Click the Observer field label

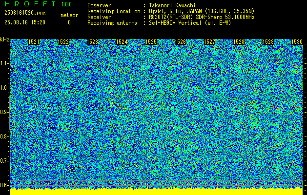99,5
